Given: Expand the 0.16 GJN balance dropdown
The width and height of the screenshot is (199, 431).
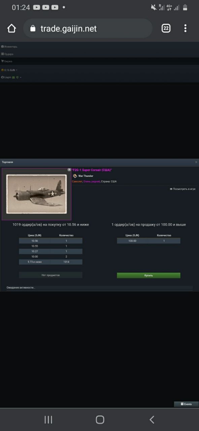Looking at the screenshot, I should click(9, 70).
